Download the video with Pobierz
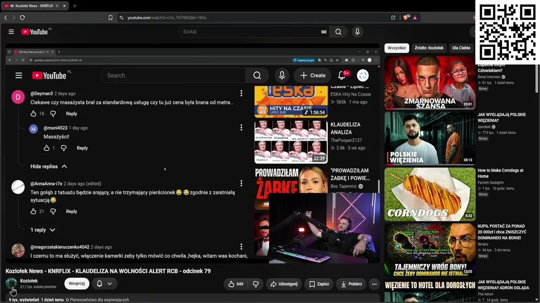The image size is (540, 303). (x=351, y=284)
